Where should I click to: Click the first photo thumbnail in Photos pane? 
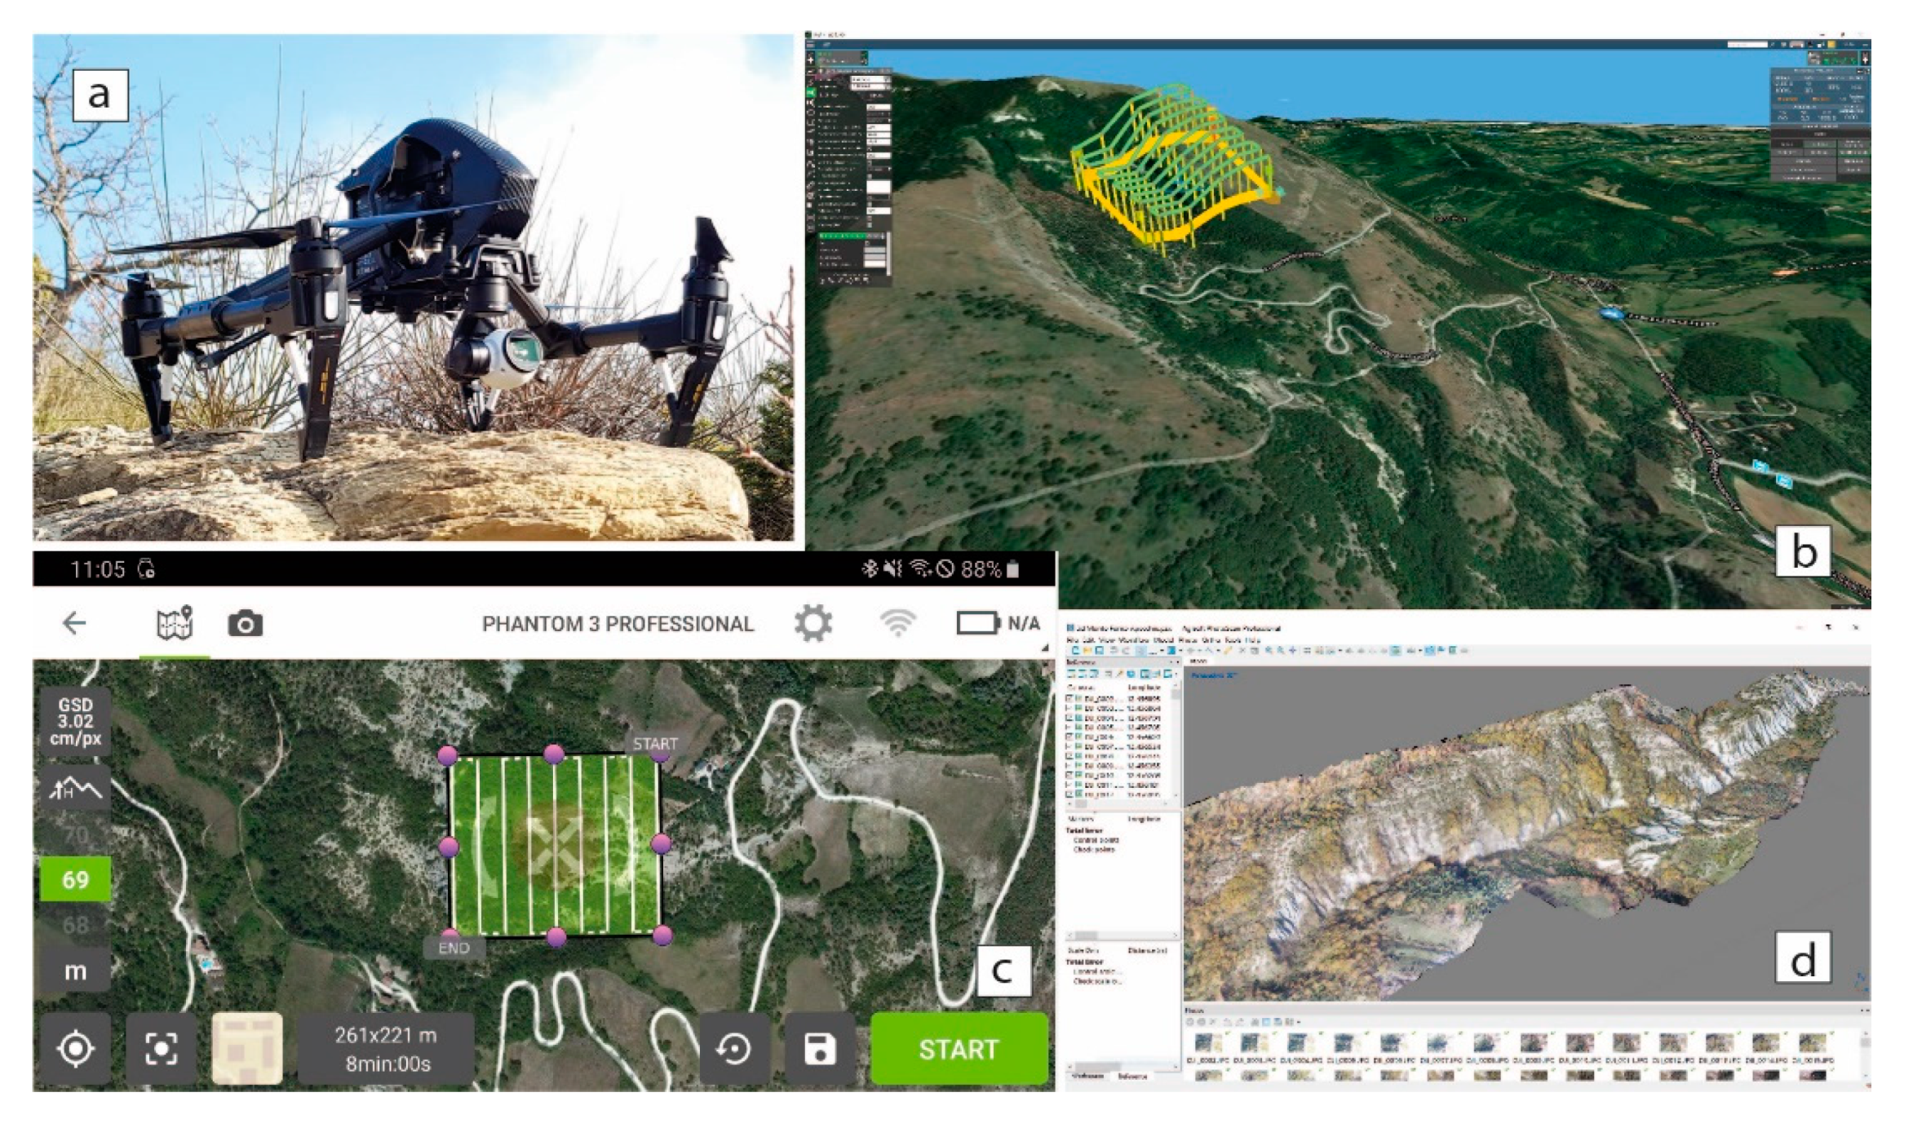coord(1207,1043)
